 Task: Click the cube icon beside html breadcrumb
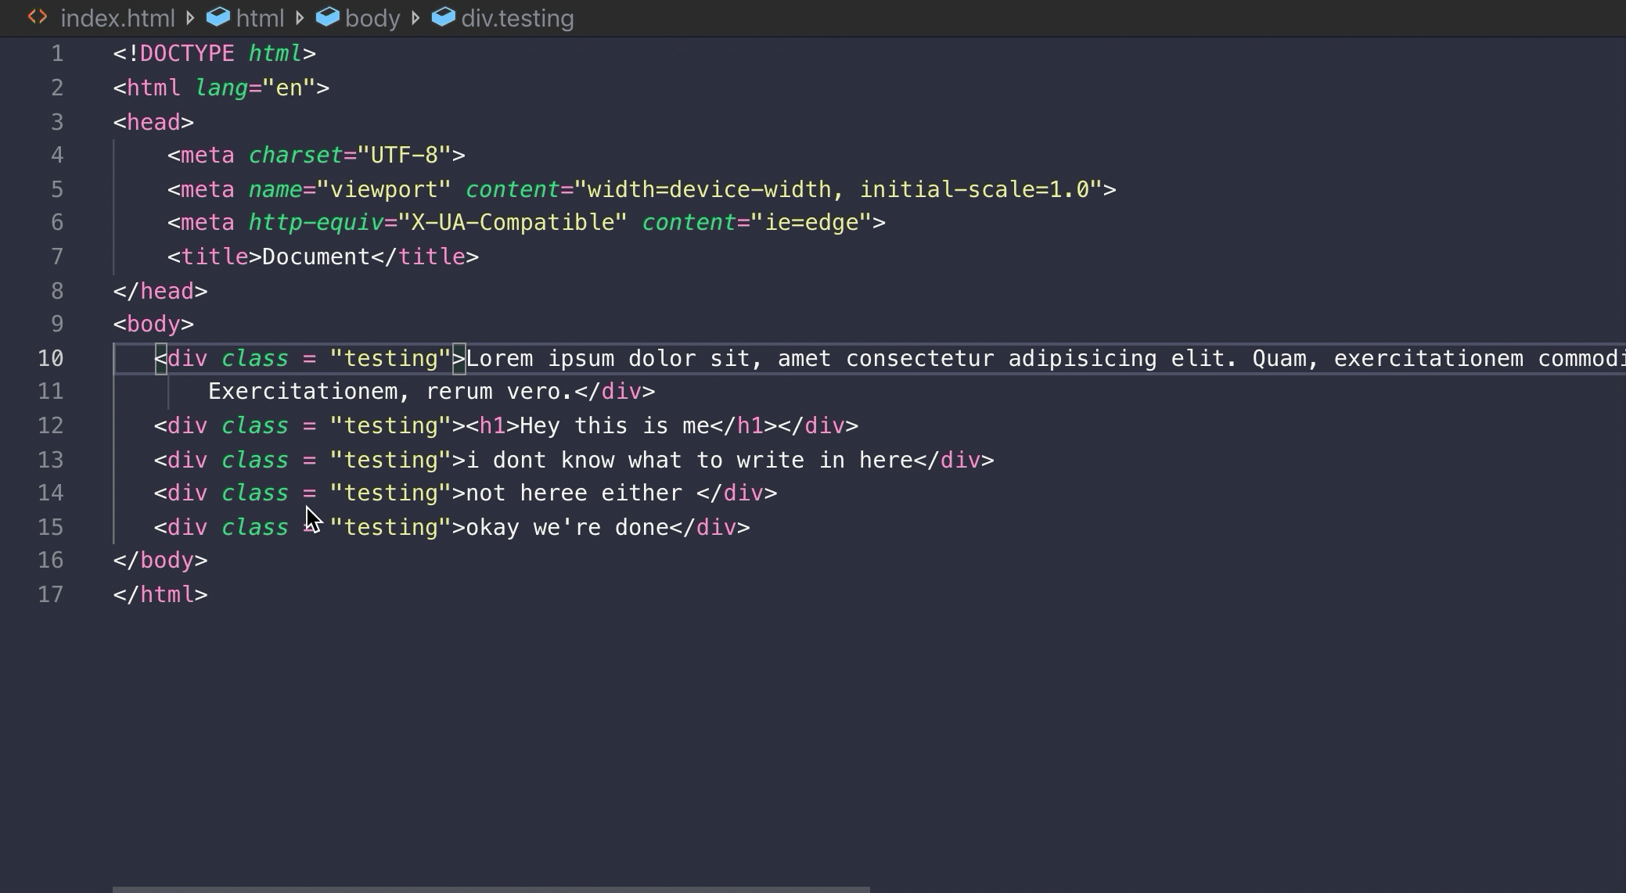coord(218,17)
